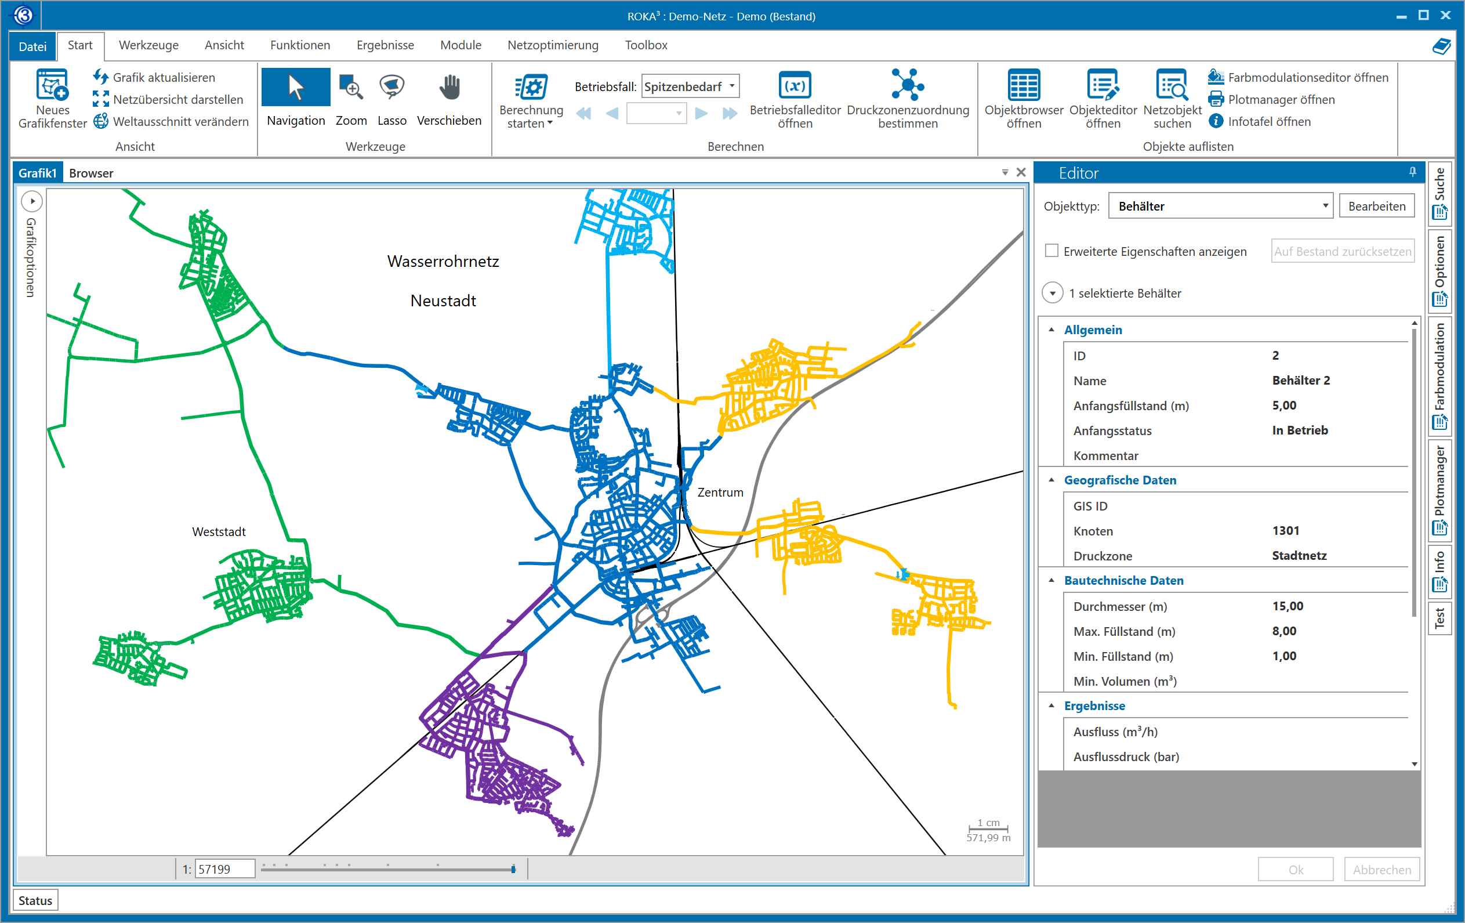Click Druckzonenzuordnung bestimmen icon
This screenshot has width=1465, height=923.
[907, 85]
